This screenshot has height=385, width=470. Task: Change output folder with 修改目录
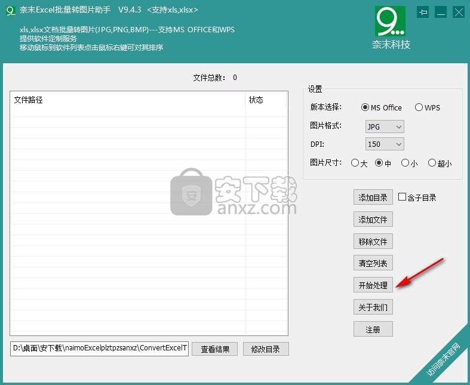tap(266, 349)
